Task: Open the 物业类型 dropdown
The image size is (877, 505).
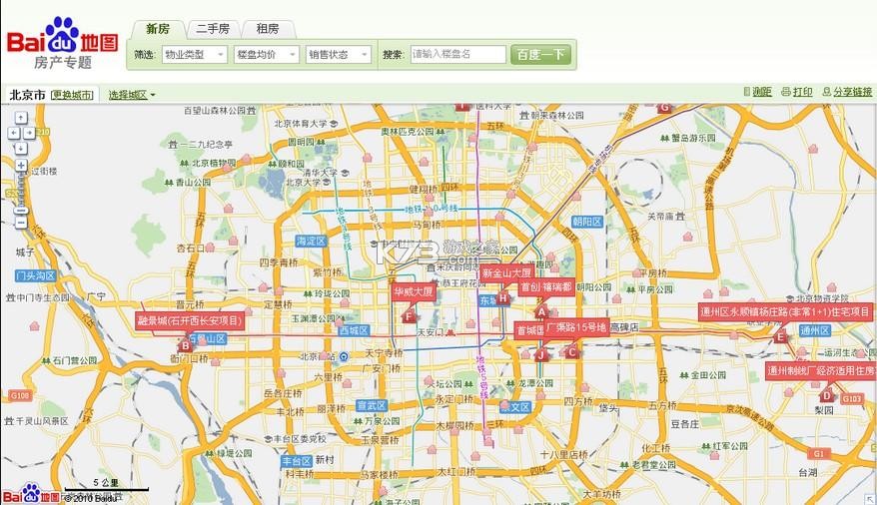Action: (194, 54)
